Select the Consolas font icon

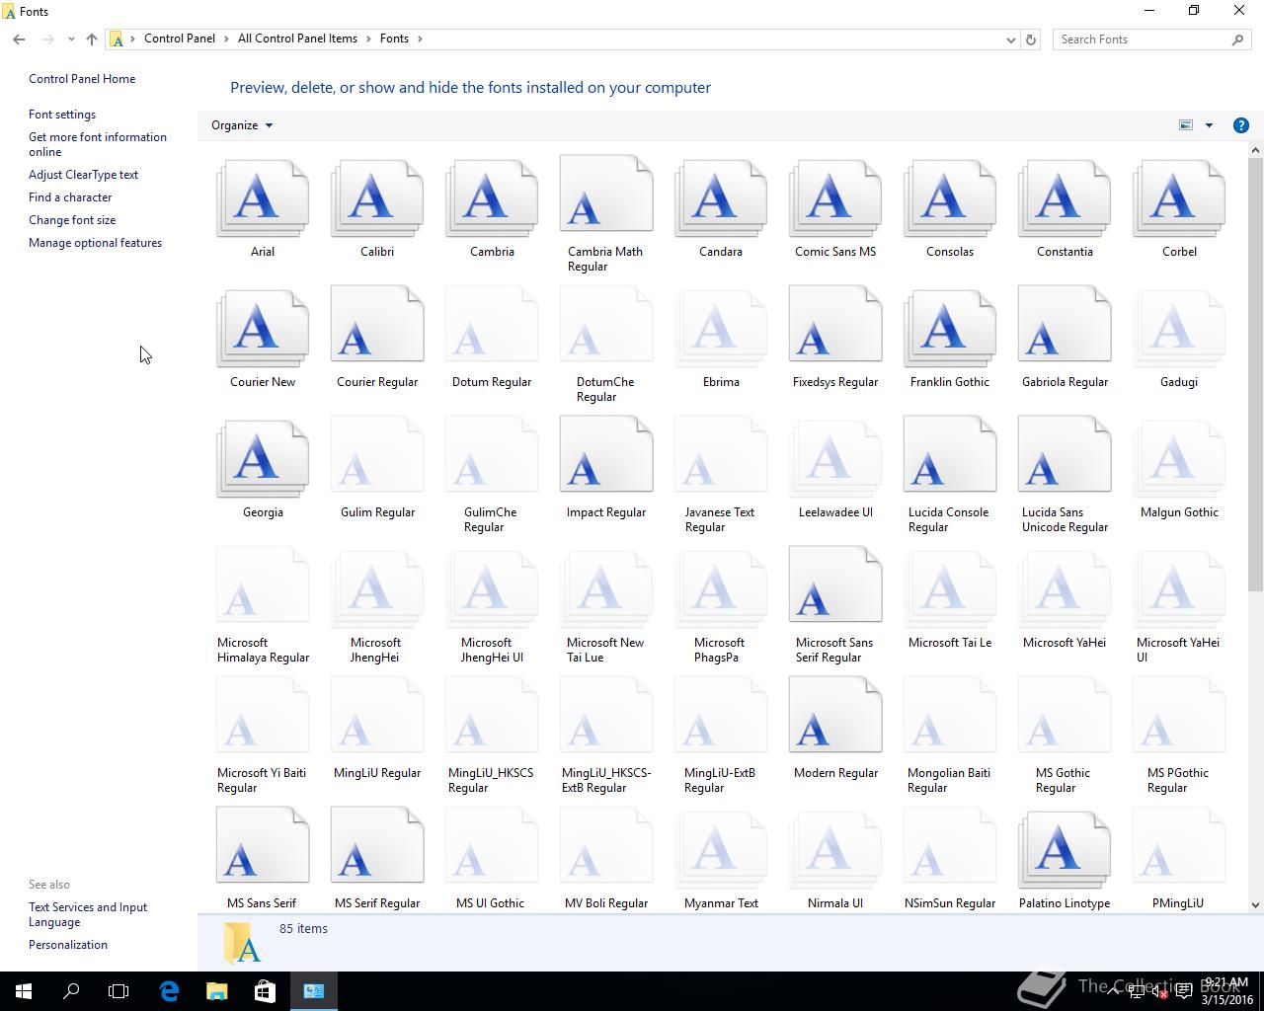point(949,197)
